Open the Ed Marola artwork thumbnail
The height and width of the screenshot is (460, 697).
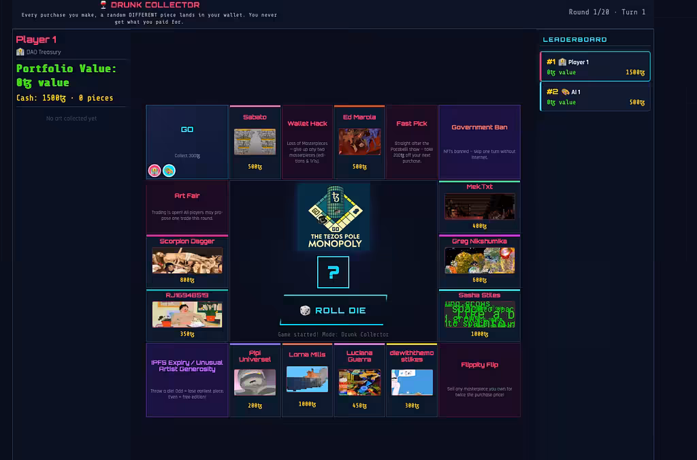pyautogui.click(x=359, y=142)
